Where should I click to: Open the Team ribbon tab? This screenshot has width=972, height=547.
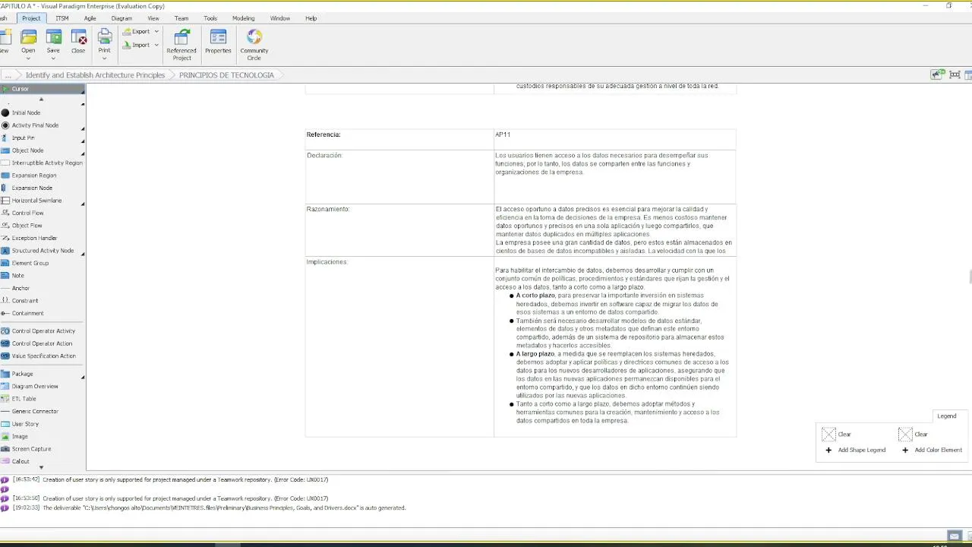pyautogui.click(x=181, y=18)
